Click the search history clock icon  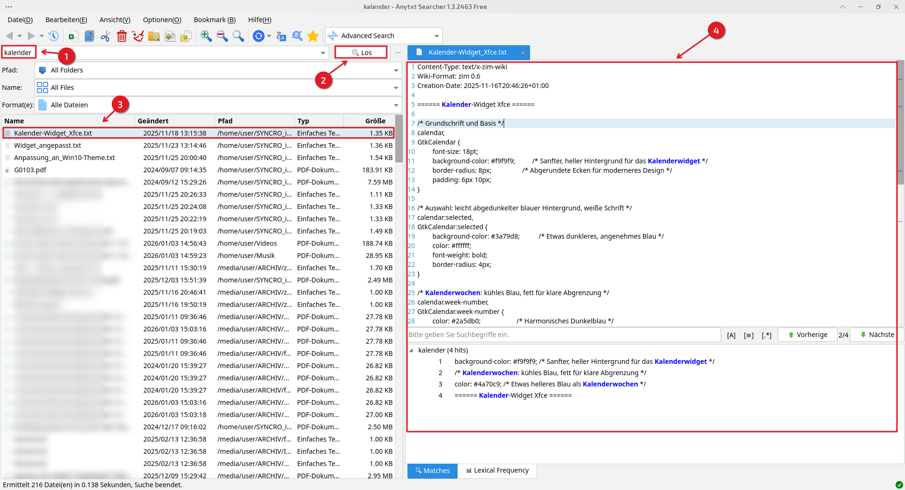[53, 36]
